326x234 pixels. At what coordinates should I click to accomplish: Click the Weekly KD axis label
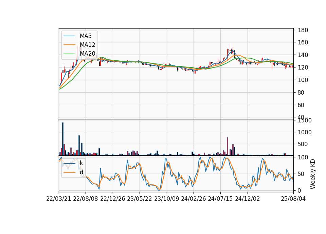[312, 174]
